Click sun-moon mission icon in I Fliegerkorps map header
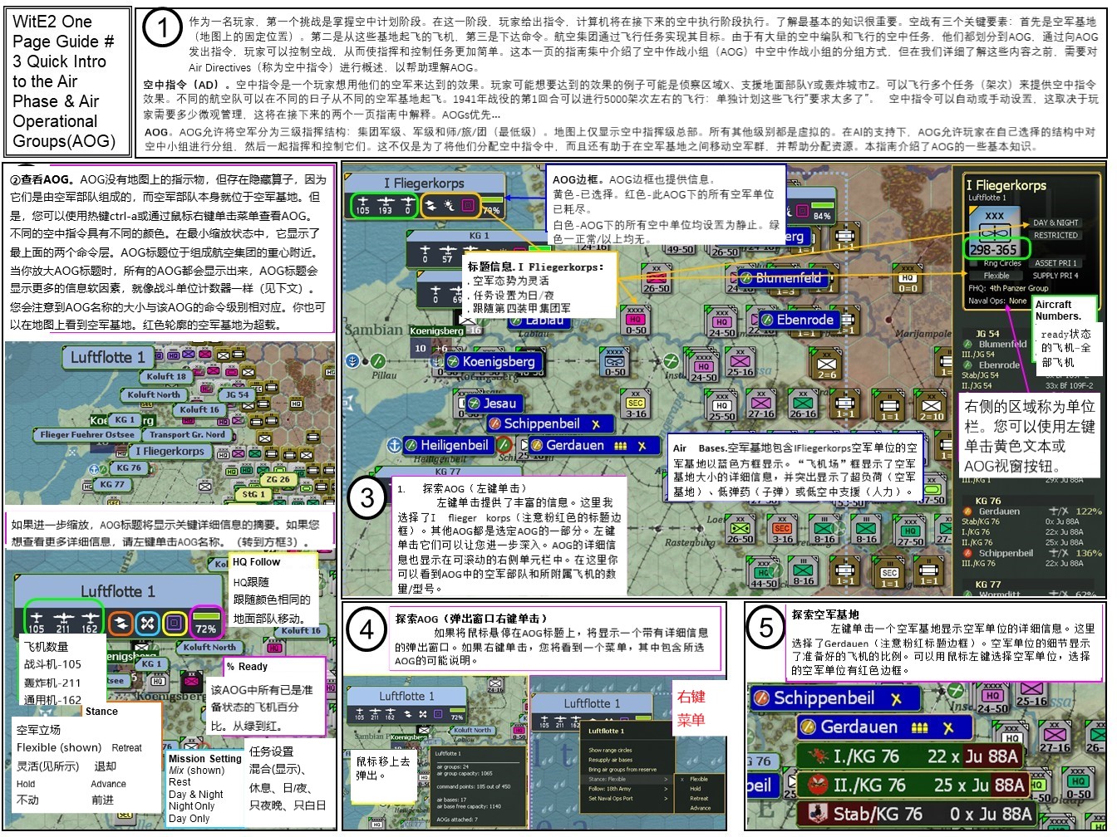 tap(449, 205)
